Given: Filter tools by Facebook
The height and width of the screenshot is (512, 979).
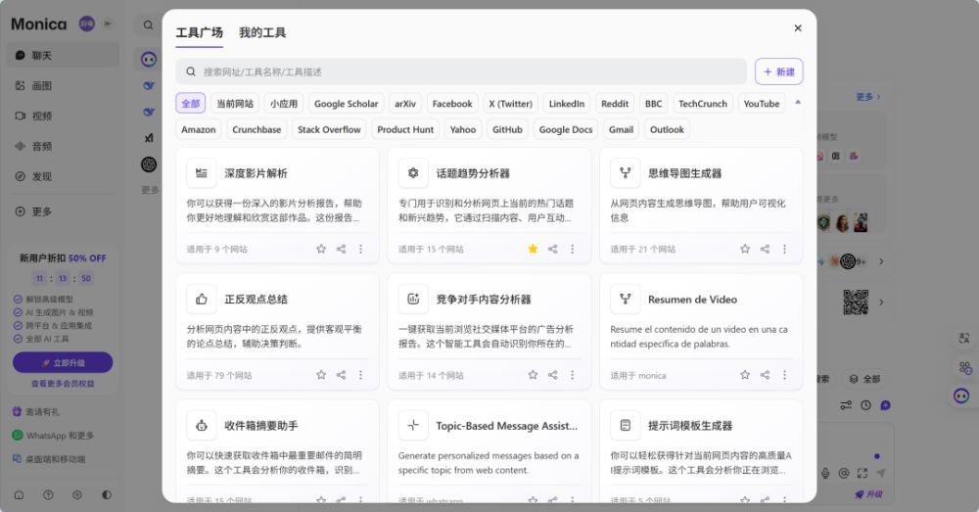Looking at the screenshot, I should (x=452, y=104).
